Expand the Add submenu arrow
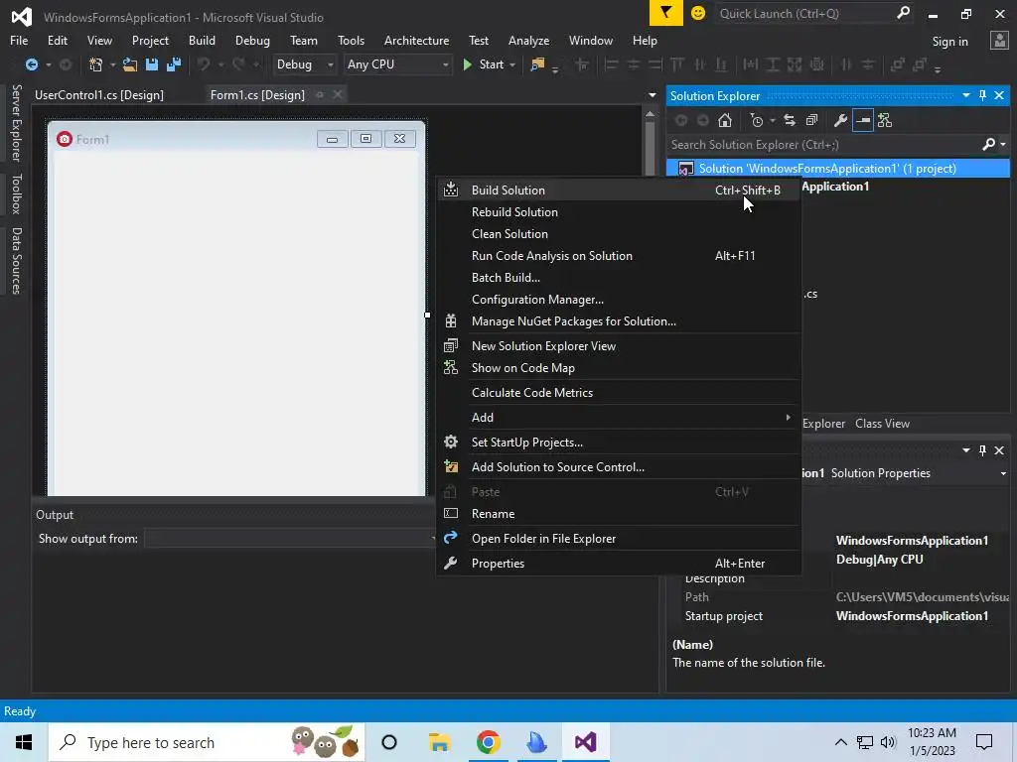 tap(788, 418)
